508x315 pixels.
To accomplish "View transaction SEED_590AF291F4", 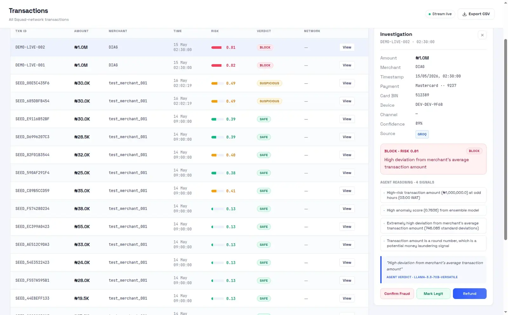I will (347, 173).
